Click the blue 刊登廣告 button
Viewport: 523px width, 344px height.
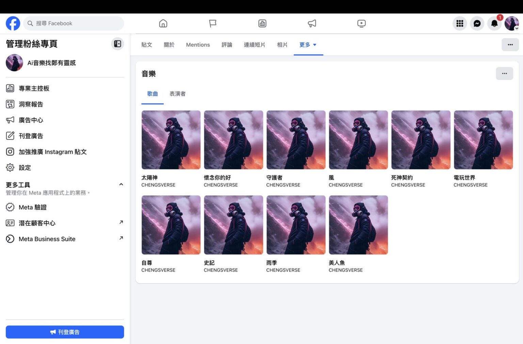tap(65, 332)
